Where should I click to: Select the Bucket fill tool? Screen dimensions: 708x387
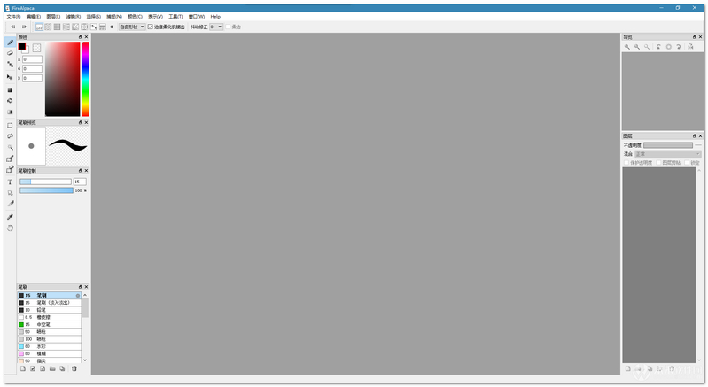(x=10, y=101)
